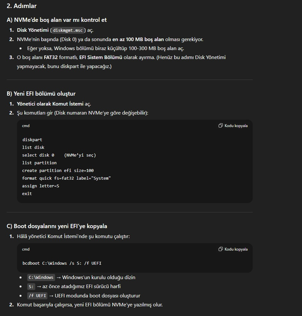The image size is (302, 316).
Task: Click the cmd label of the diskpart block
Action: pyautogui.click(x=26, y=126)
